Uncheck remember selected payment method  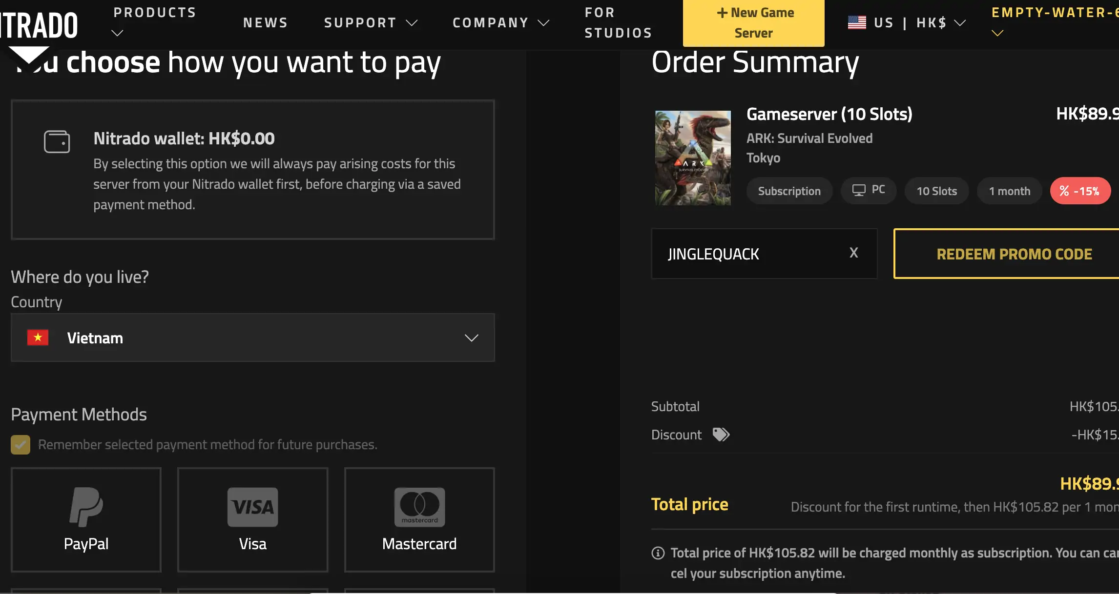pos(20,444)
